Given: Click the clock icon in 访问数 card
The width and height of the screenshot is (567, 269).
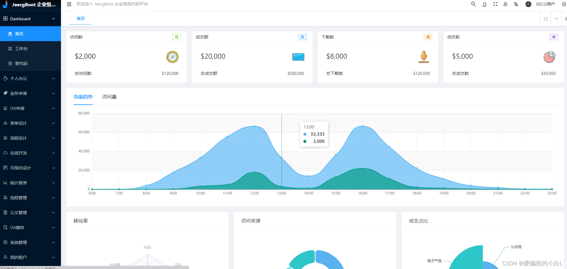Looking at the screenshot, I should coord(172,57).
